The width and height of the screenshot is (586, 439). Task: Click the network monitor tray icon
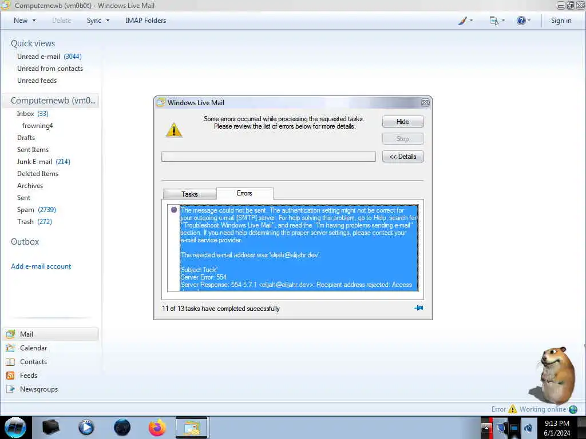click(514, 428)
